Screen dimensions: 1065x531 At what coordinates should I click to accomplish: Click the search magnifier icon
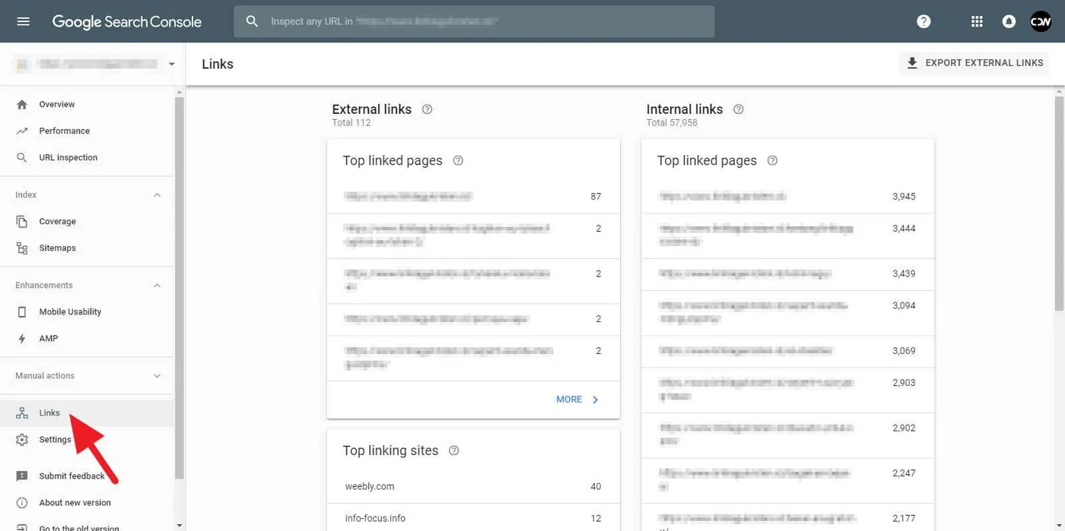click(252, 21)
